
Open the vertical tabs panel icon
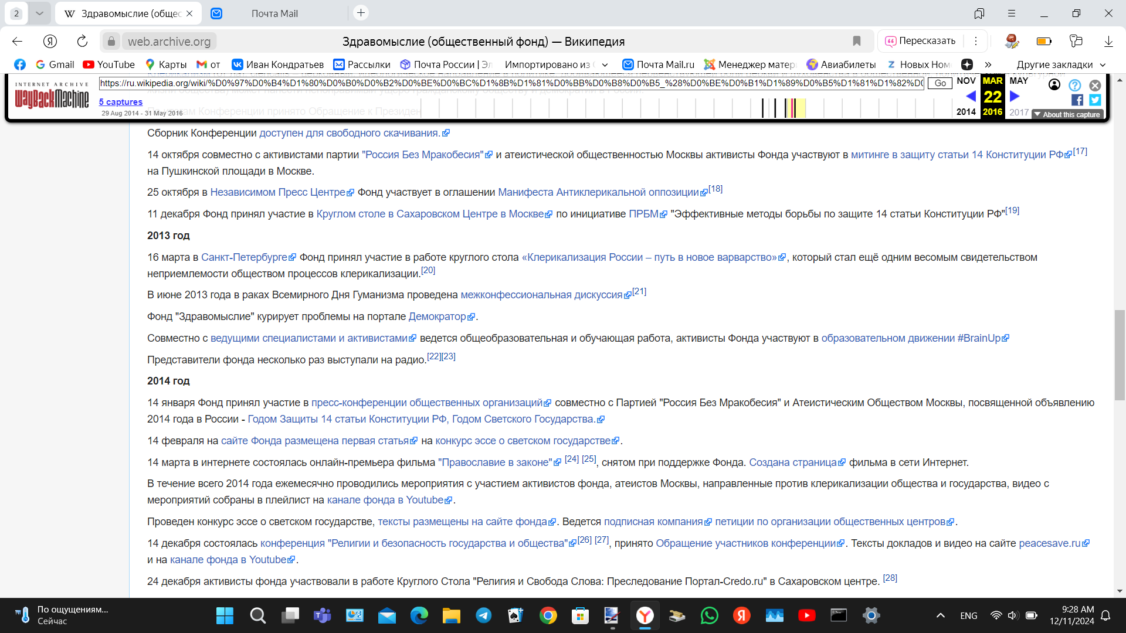979,13
